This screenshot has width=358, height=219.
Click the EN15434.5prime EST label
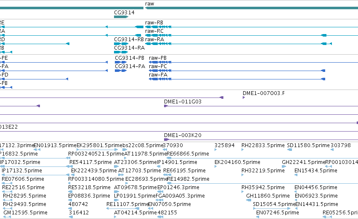coord(316,171)
